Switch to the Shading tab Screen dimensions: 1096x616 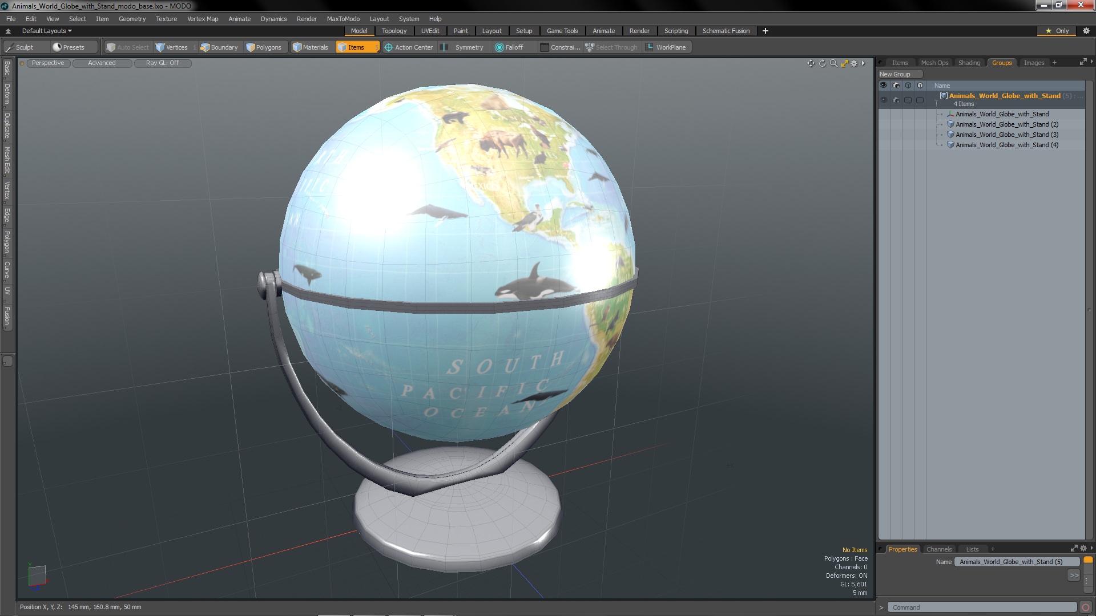969,63
